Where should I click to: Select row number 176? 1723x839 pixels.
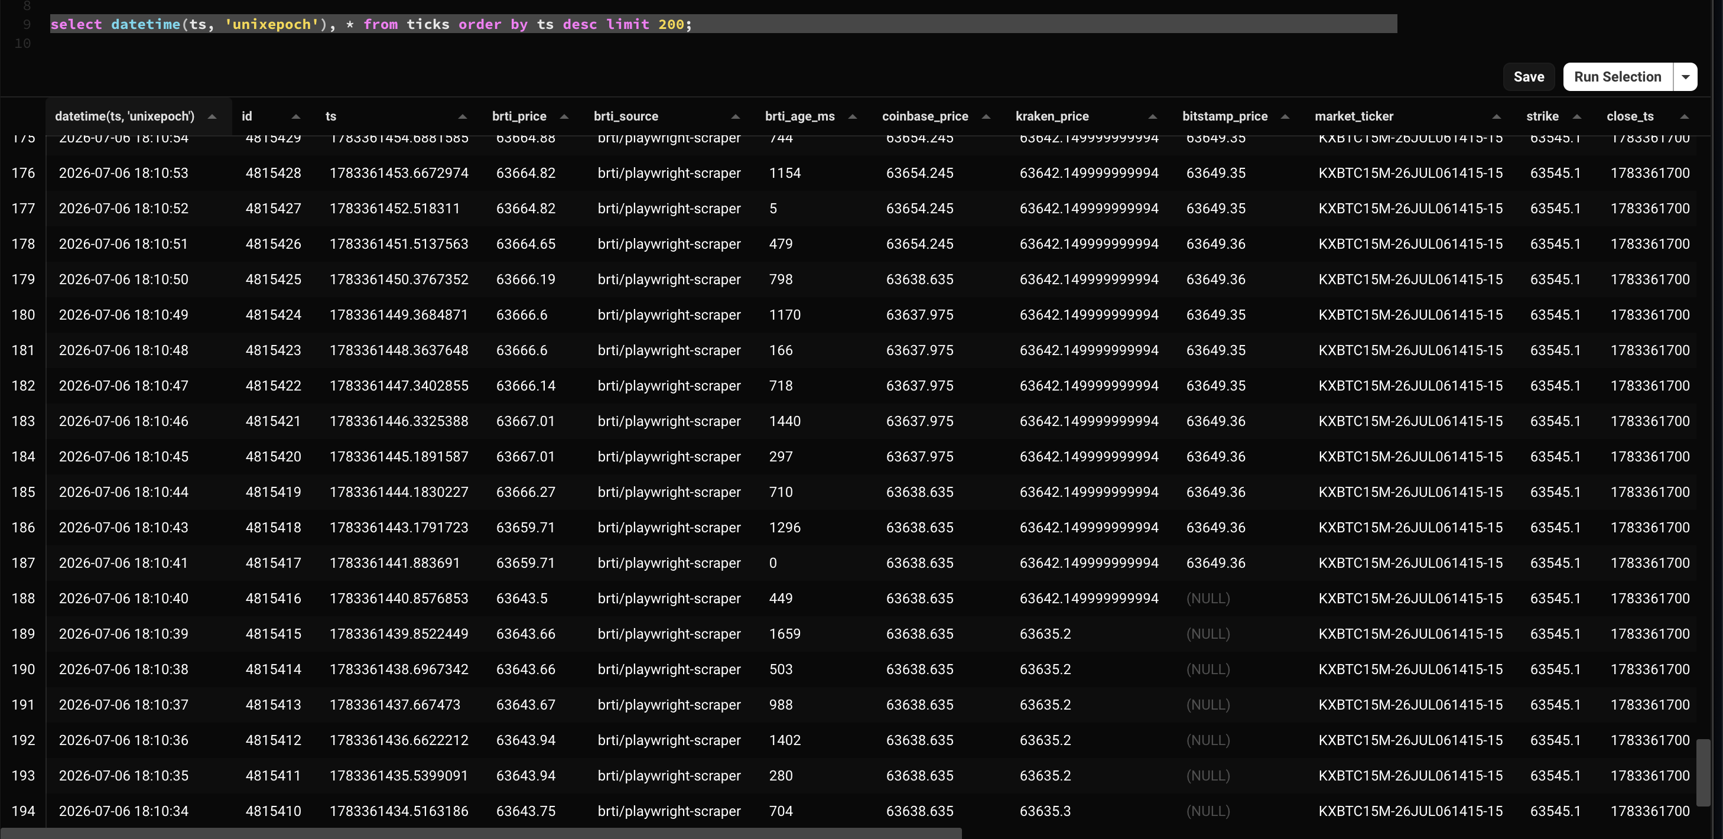click(x=22, y=173)
